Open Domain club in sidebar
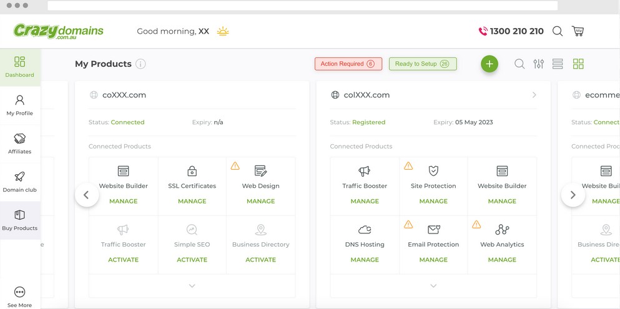This screenshot has width=620, height=309. point(20,182)
